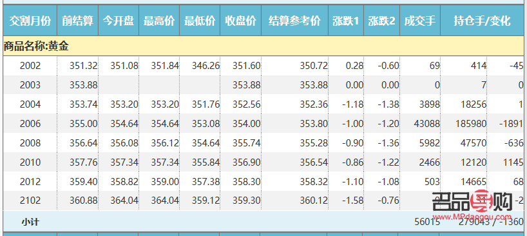Click the change value -1.58
The height and width of the screenshot is (236, 527).
353,201
